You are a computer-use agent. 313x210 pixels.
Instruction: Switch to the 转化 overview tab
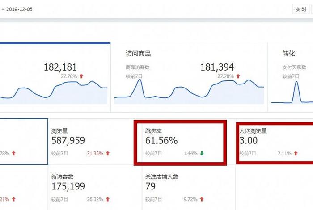pyautogui.click(x=288, y=54)
